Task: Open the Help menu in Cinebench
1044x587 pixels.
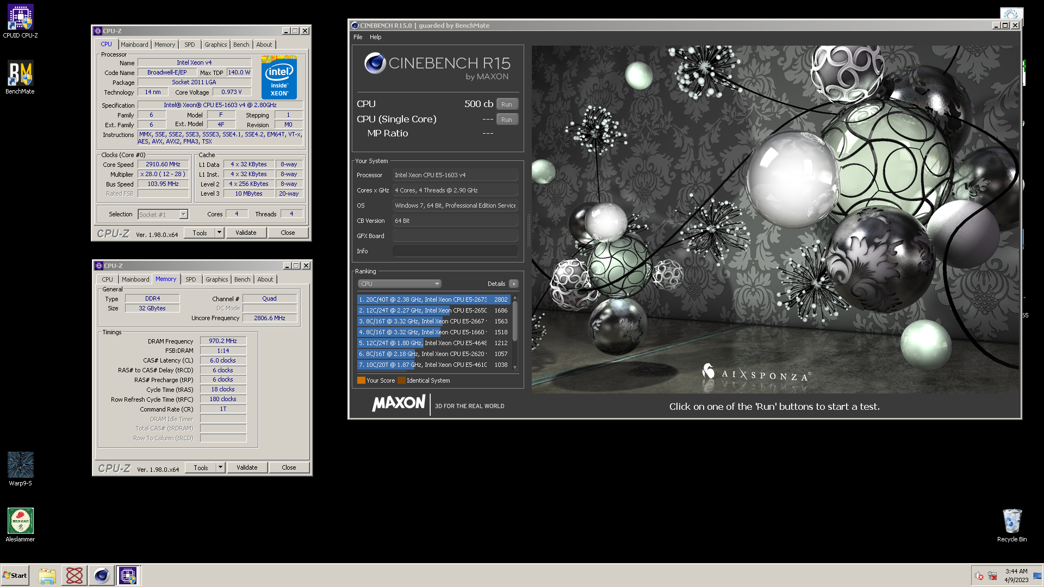Action: [x=375, y=37]
